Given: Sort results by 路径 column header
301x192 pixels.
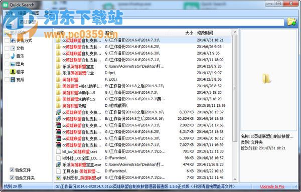Looking at the screenshot, I should [x=109, y=33].
